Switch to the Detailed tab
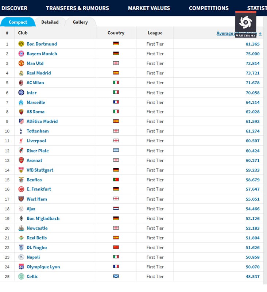The image size is (267, 292). [x=50, y=22]
